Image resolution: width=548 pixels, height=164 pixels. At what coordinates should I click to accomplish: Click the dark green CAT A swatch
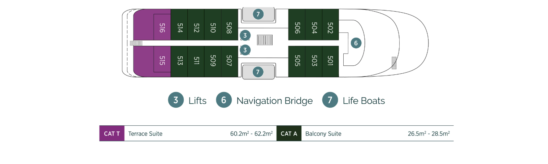[289, 134]
